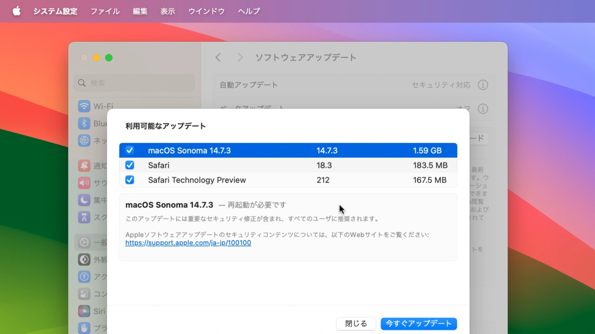This screenshot has height=334, width=595.
Task: Click the ソフトウェアアップデート page title
Action: click(x=306, y=58)
